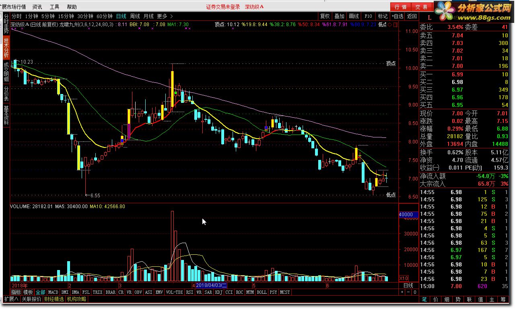The height and width of the screenshot is (309, 515).
Task: Open the 扩展∧ bottom tab
Action: 11,299
